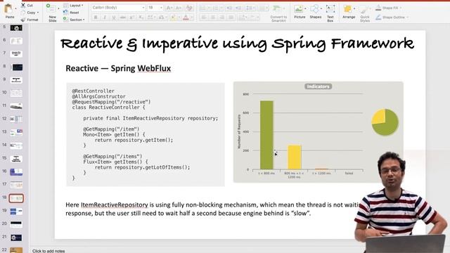The width and height of the screenshot is (450, 253).
Task: Expand the New Slide layout arrow
Action: [58, 8]
